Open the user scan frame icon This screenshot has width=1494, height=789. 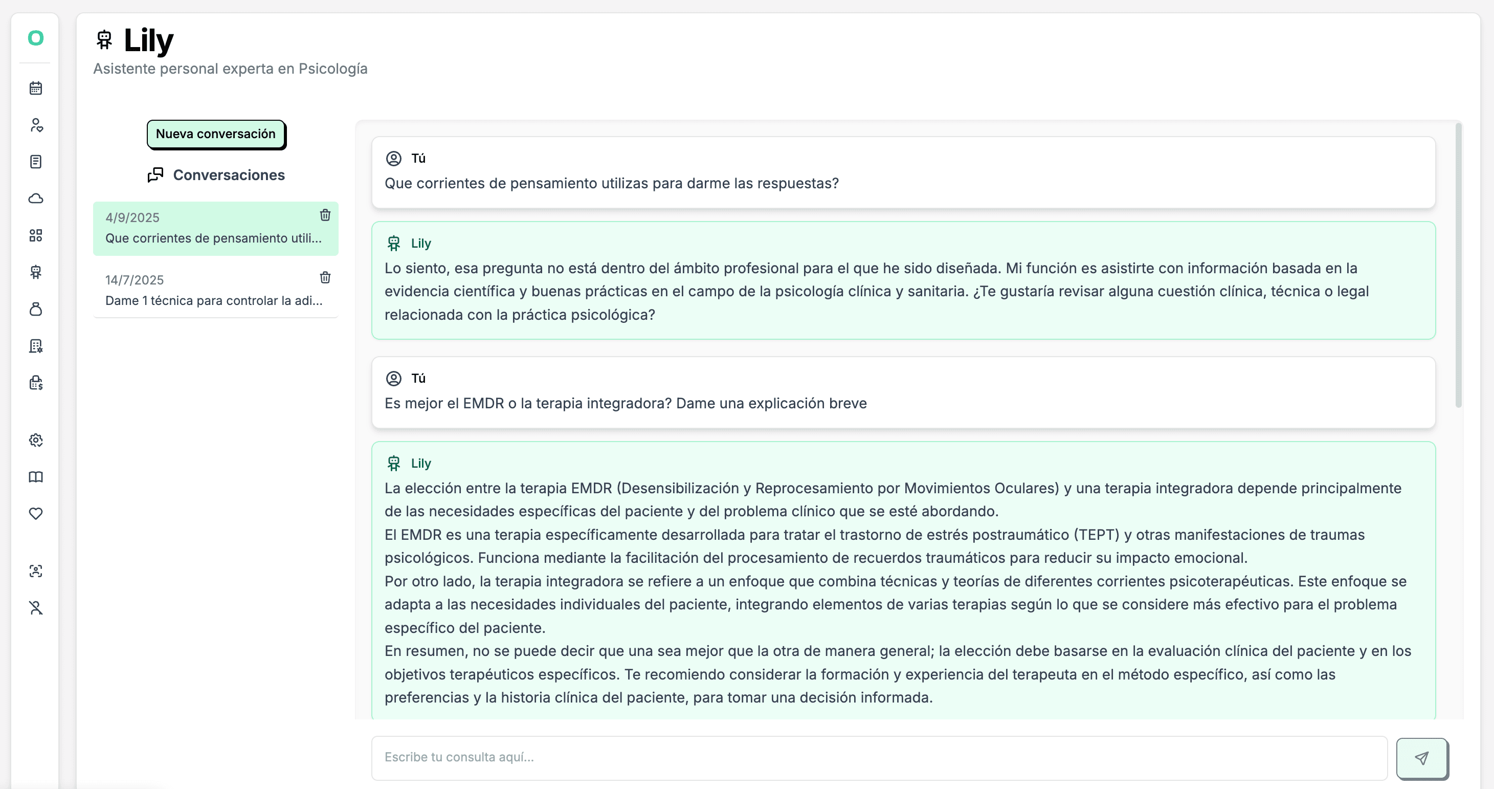pos(35,571)
